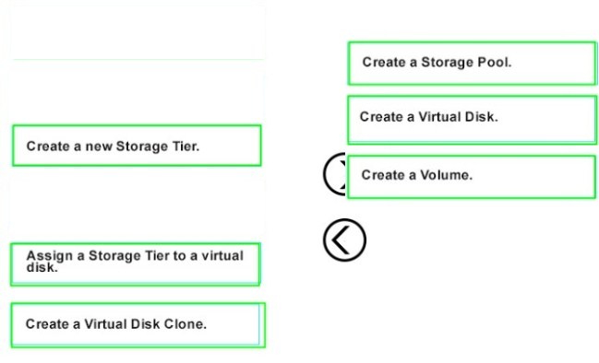Click the text 'Create a Storage Pool.'
Viewport: 599px width, 363px height.
coord(437,62)
